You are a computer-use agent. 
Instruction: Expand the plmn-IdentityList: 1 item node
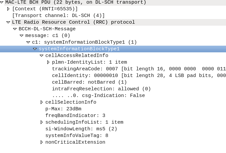pyautogui.click(x=48, y=62)
